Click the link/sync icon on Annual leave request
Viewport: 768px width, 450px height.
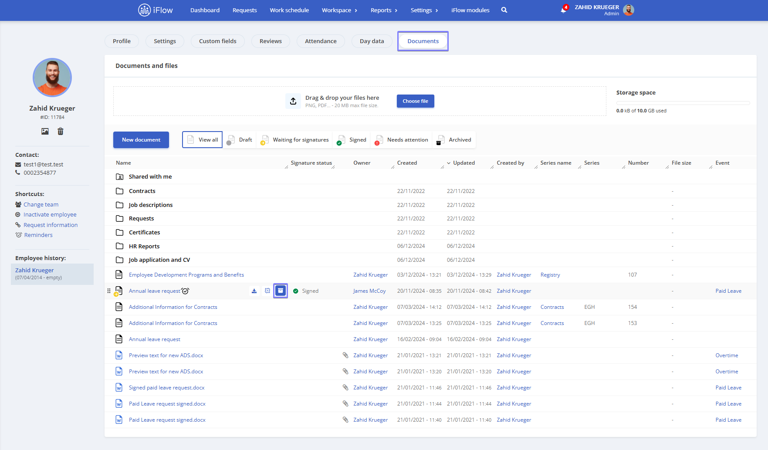pyautogui.click(x=267, y=291)
